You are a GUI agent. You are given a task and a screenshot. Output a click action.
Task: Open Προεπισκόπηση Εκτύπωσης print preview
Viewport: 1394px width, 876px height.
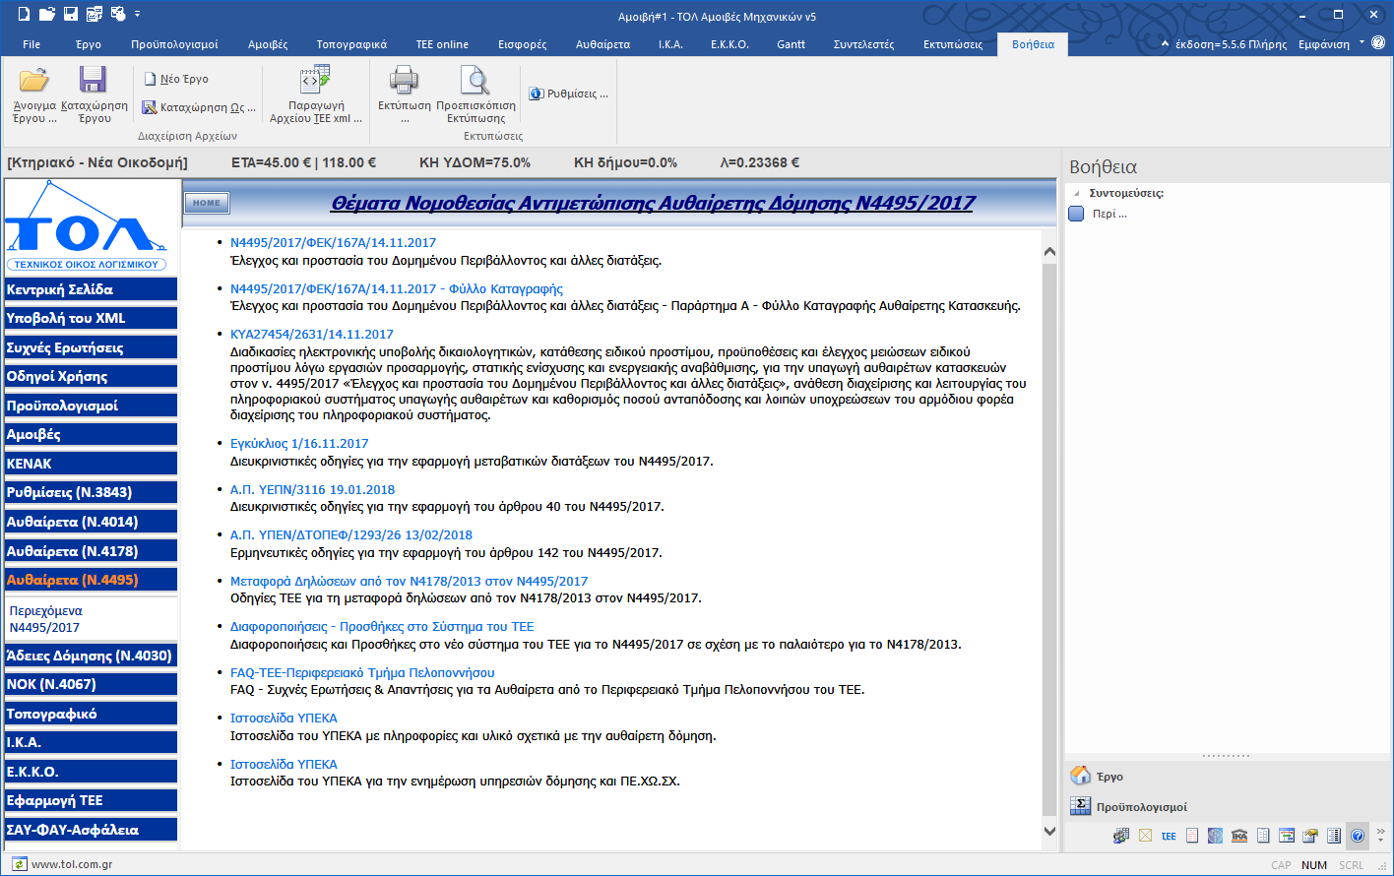coord(475,81)
